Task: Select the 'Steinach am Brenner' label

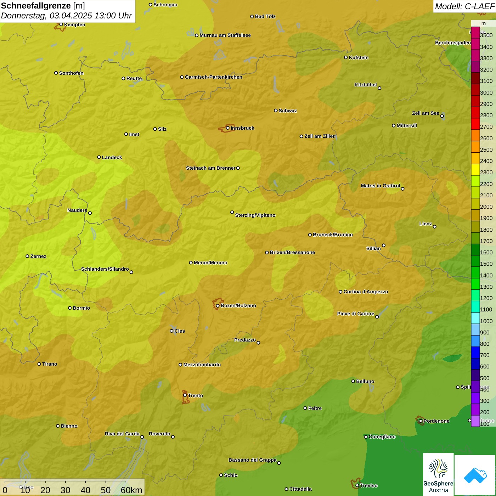Action: point(210,168)
